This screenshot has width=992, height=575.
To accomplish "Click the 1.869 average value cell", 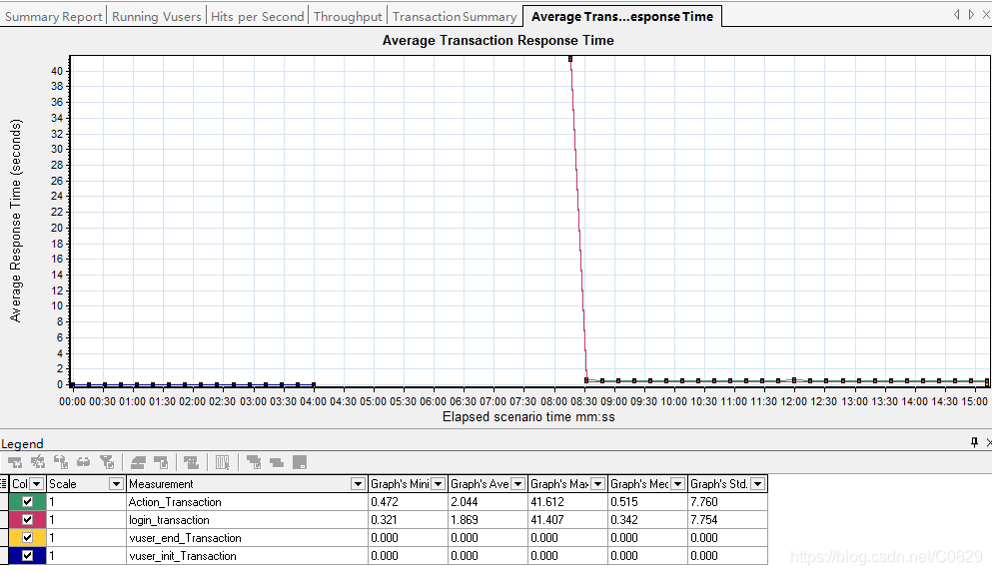I will (488, 520).
